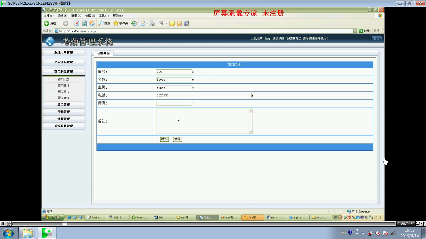Open the Mail button dropdown arrow

point(147,23)
